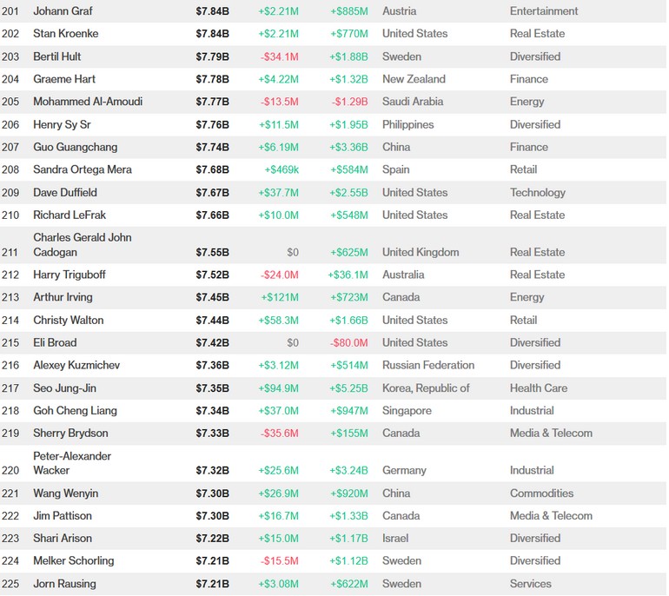Open Graeme Hart's billionaire profile
669x596 pixels.
pyautogui.click(x=63, y=79)
